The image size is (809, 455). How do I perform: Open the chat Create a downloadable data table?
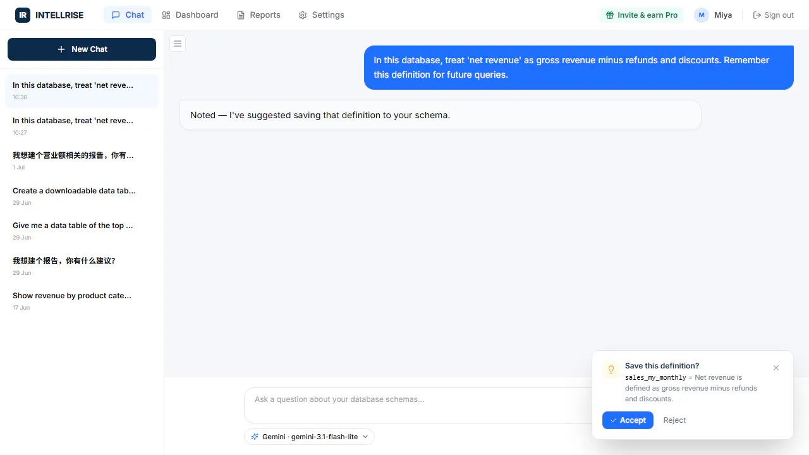click(x=82, y=196)
